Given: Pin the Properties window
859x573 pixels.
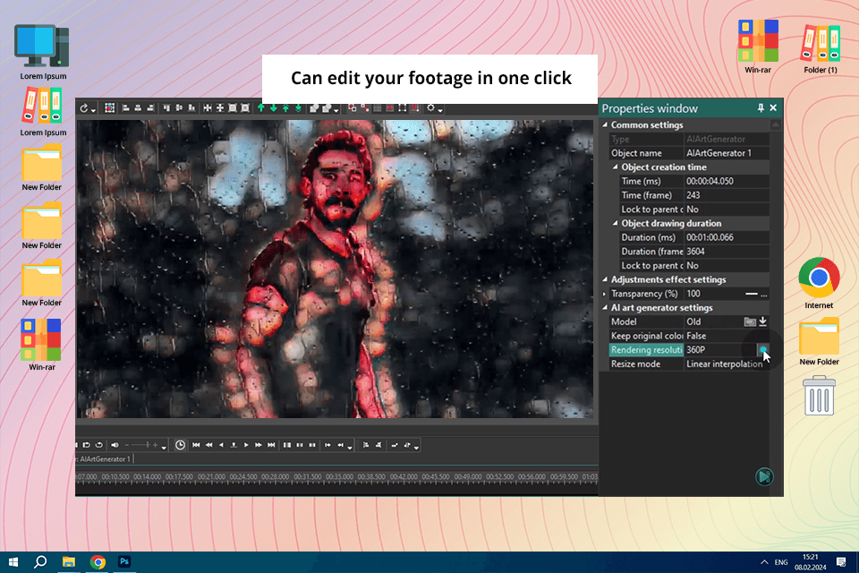Looking at the screenshot, I should [x=761, y=108].
